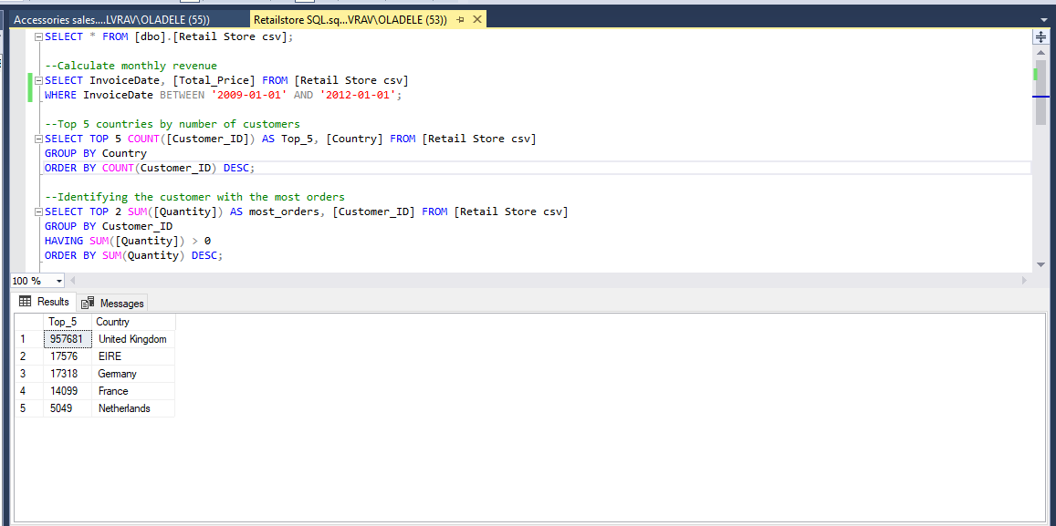1056x526 pixels.
Task: Select row header 3 in results grid
Action: (x=29, y=374)
